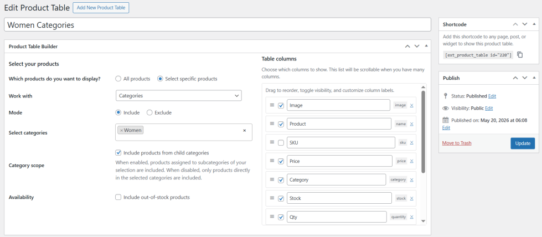Image resolution: width=542 pixels, height=237 pixels.
Task: Remove the SKU column with its X
Action: (411, 142)
